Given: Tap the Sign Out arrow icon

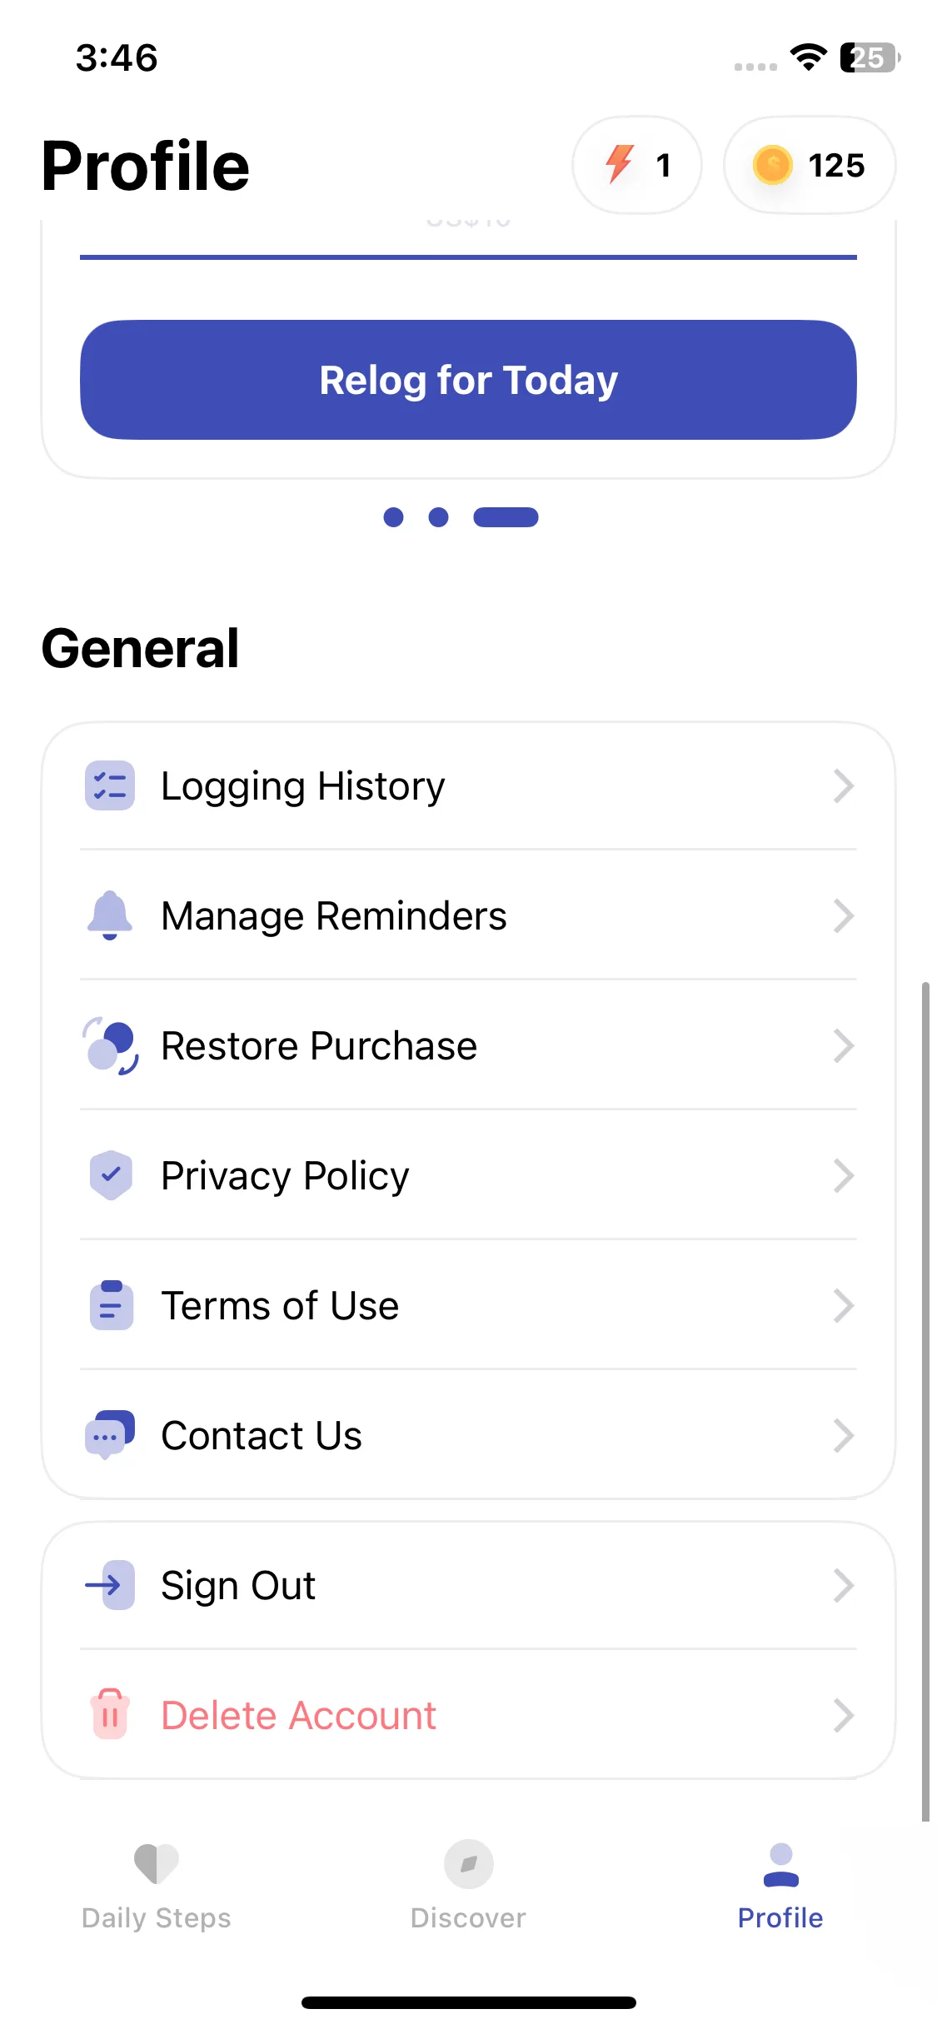Looking at the screenshot, I should tap(110, 1585).
